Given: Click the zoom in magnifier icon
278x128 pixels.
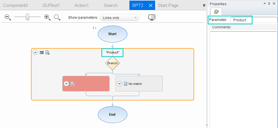Looking at the screenshot, I should [47, 17].
